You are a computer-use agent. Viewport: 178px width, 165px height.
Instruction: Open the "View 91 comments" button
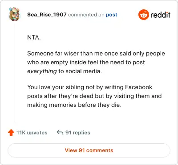(89, 150)
